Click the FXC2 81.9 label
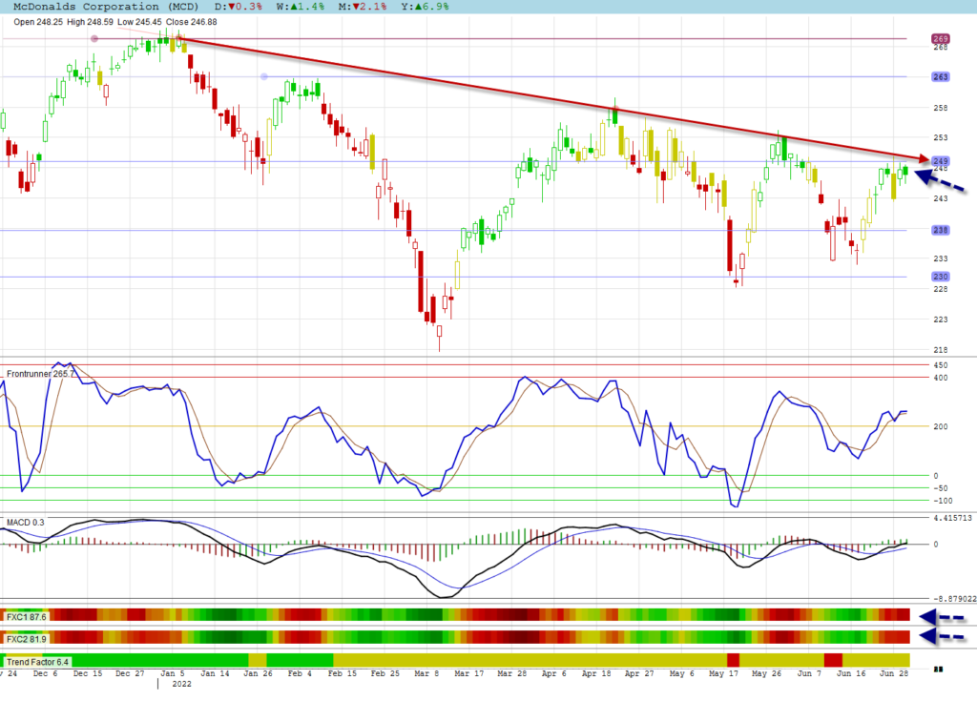The width and height of the screenshot is (977, 701). [x=26, y=639]
